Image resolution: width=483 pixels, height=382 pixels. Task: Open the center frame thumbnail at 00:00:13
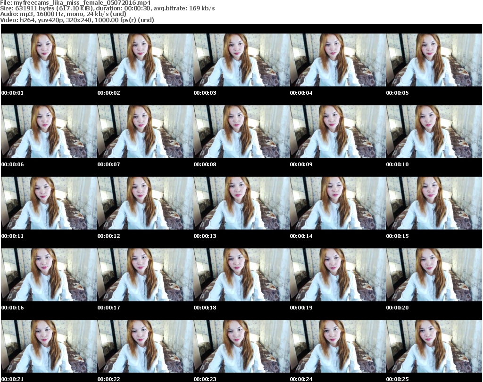(x=241, y=203)
